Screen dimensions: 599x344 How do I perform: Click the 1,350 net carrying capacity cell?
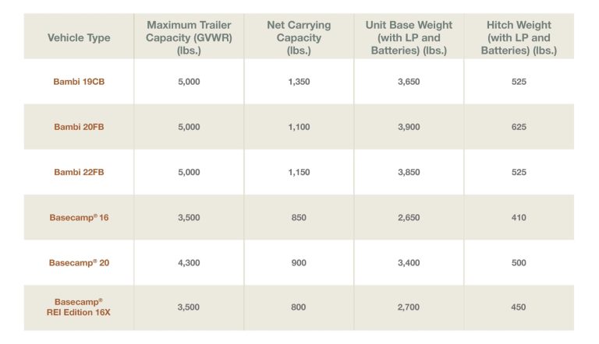pyautogui.click(x=299, y=81)
